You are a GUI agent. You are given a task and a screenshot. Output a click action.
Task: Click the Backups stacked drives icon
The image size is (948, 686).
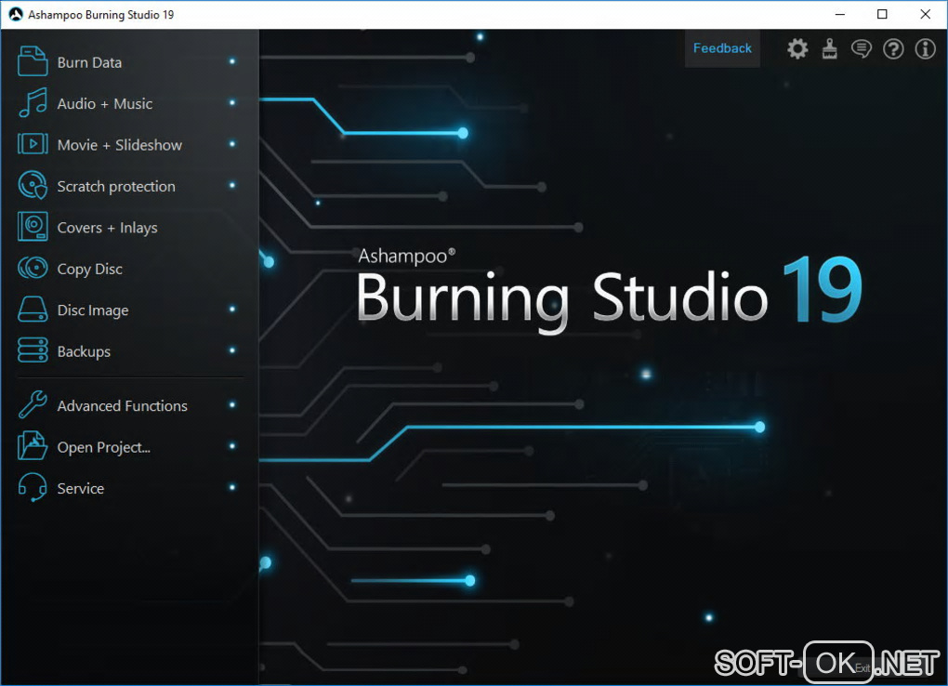pyautogui.click(x=33, y=350)
